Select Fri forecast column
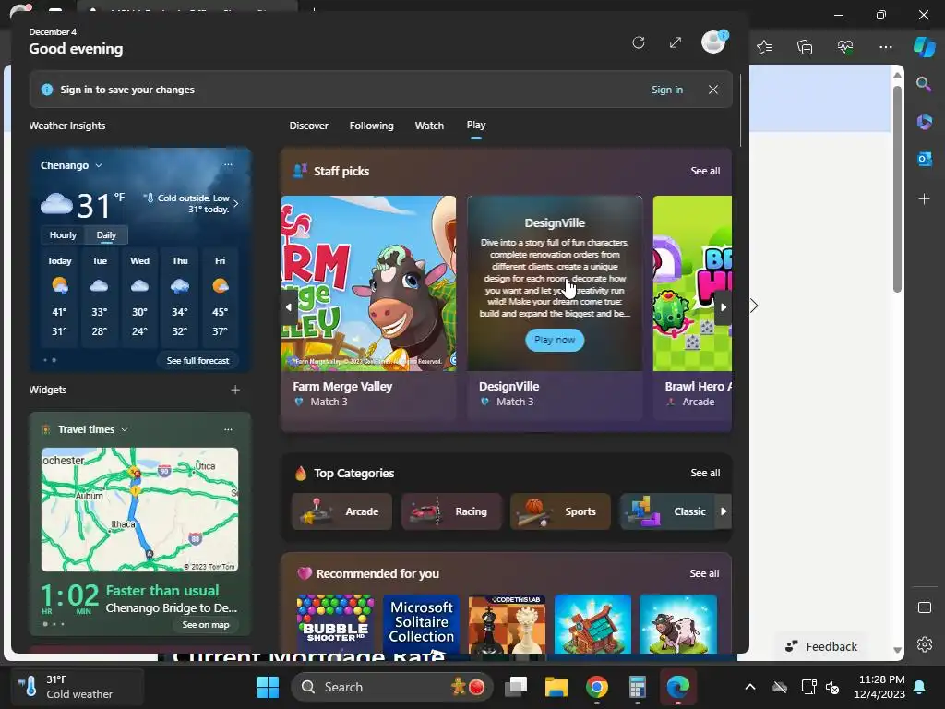 click(220, 296)
